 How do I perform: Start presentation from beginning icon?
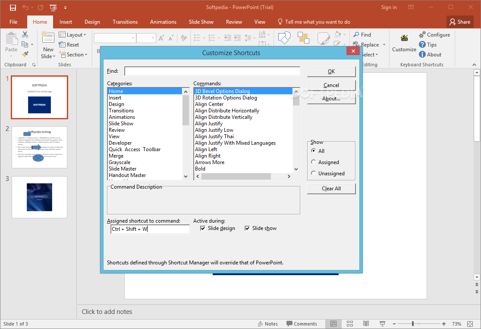click(x=53, y=7)
